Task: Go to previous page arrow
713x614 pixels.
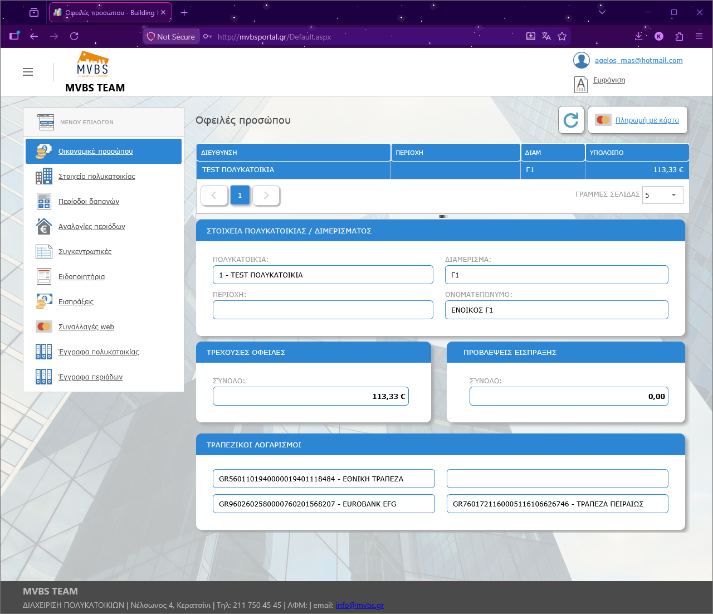Action: coord(214,195)
